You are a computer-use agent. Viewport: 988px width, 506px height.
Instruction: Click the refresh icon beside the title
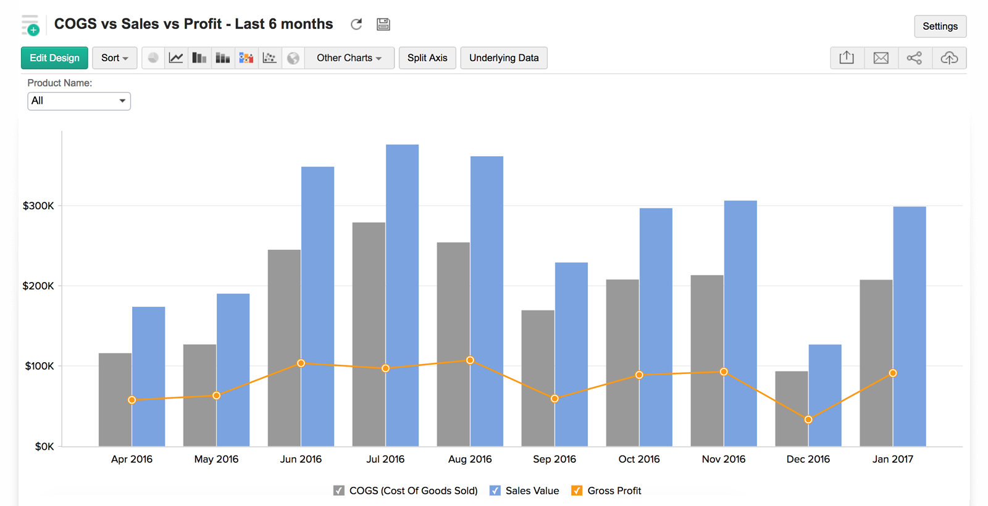(356, 24)
